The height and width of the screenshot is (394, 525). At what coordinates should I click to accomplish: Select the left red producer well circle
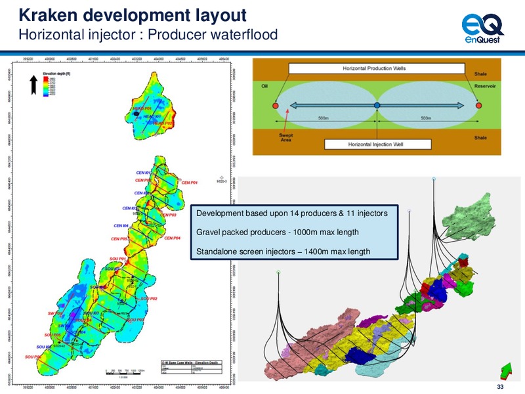(x=275, y=106)
